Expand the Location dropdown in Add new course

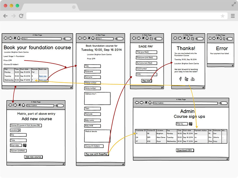pos(19,130)
